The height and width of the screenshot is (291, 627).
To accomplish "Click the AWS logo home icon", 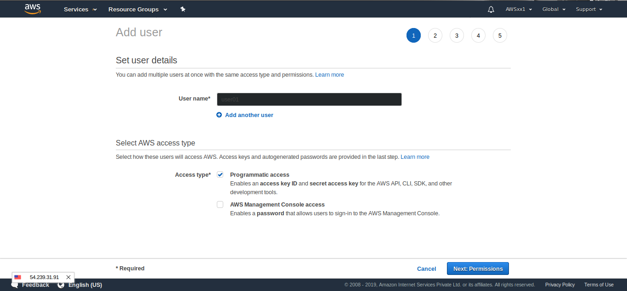I will point(33,9).
